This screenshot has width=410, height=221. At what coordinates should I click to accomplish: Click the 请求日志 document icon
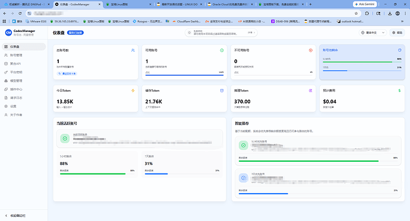6,98
